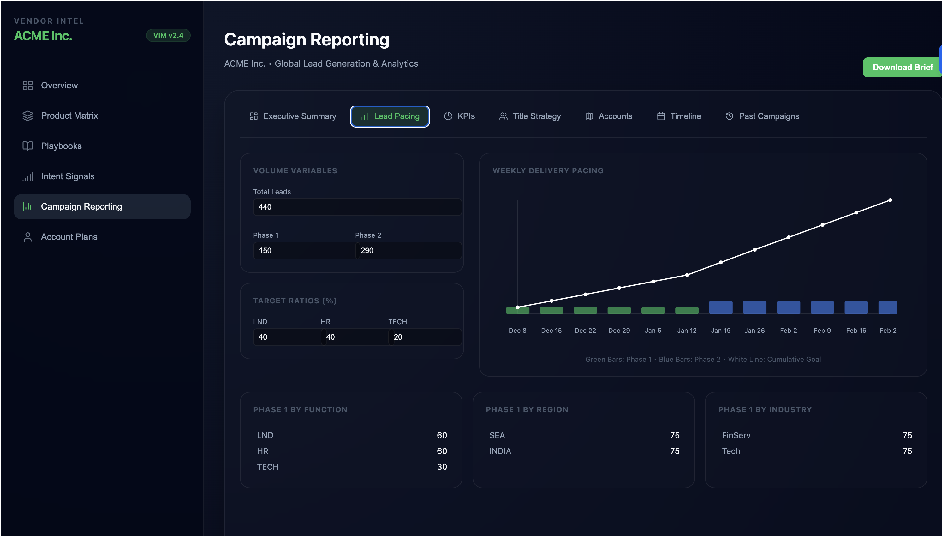Click the final cumulative goal line point
Screen dimensions: 942x536
(x=890, y=200)
